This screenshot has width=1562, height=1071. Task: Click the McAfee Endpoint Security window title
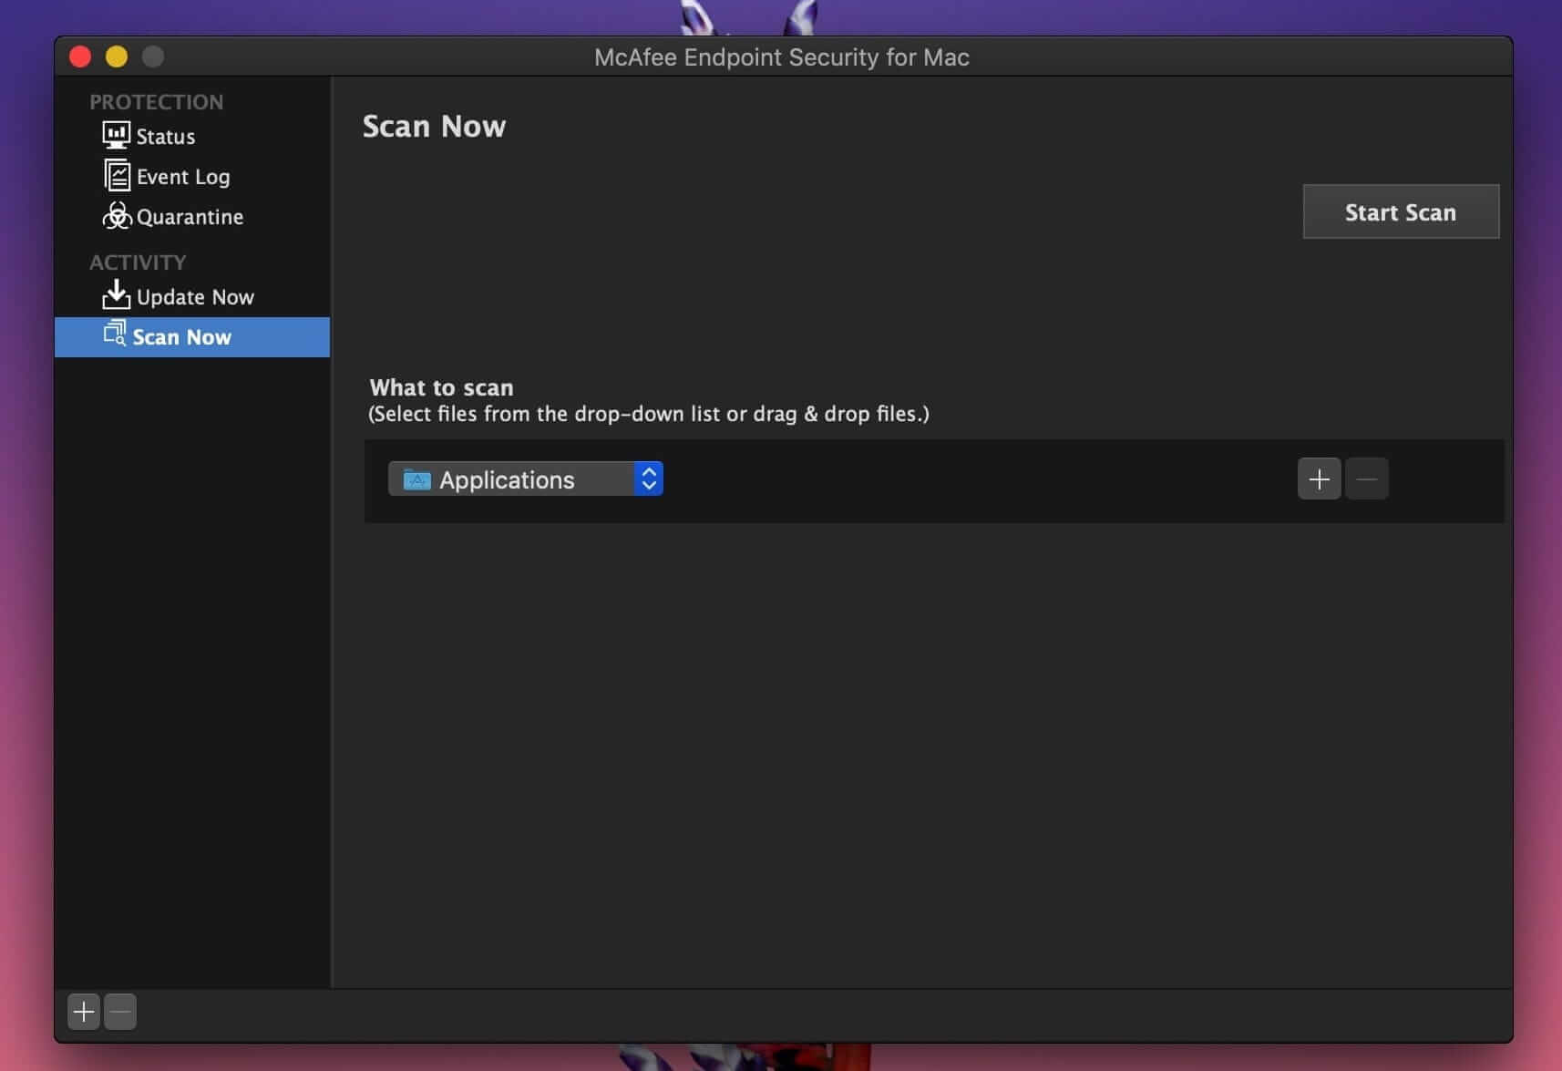tap(782, 57)
